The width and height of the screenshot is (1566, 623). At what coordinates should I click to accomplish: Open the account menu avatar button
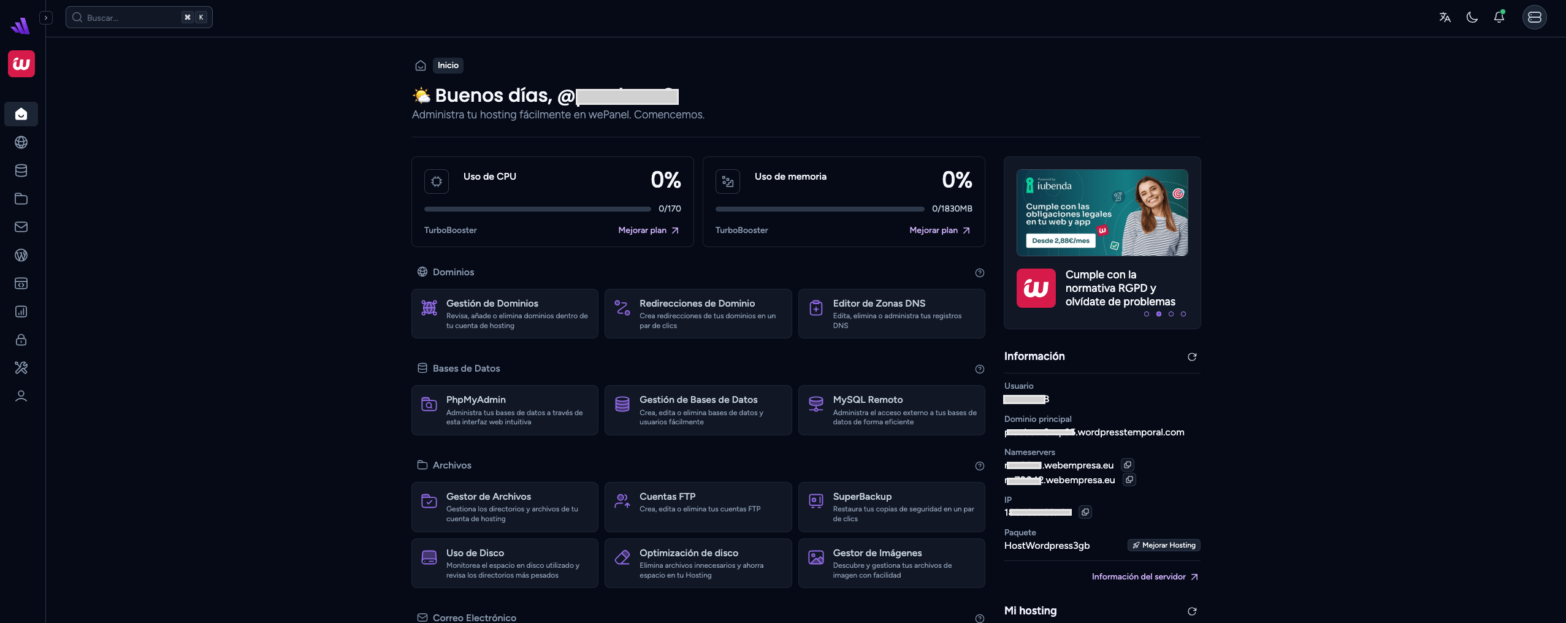point(1535,17)
